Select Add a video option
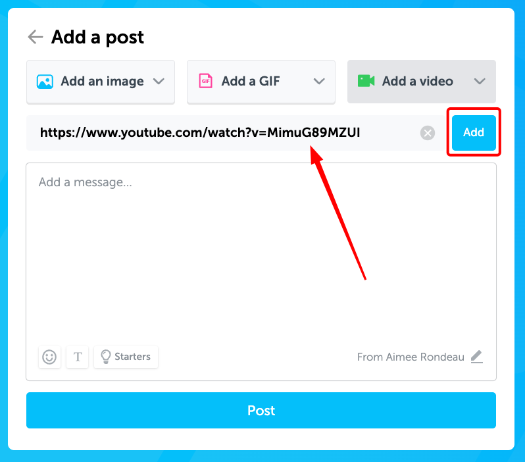The height and width of the screenshot is (462, 525). point(422,82)
